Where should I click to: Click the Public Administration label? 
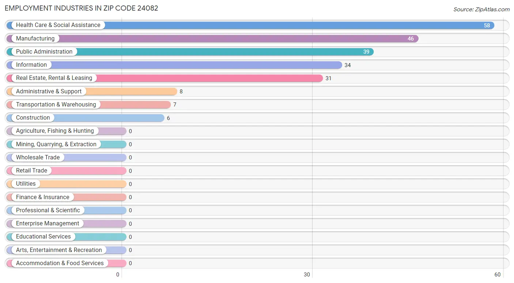click(44, 52)
